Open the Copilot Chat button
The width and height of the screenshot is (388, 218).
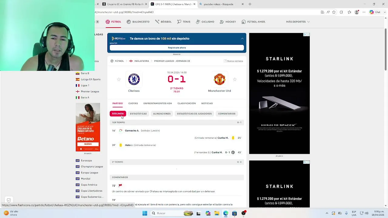(375, 12)
